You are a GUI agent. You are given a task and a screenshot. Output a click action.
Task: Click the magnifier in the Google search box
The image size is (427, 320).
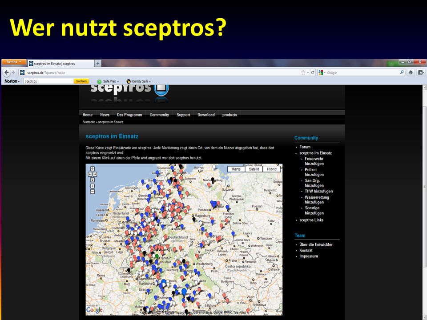coord(402,72)
